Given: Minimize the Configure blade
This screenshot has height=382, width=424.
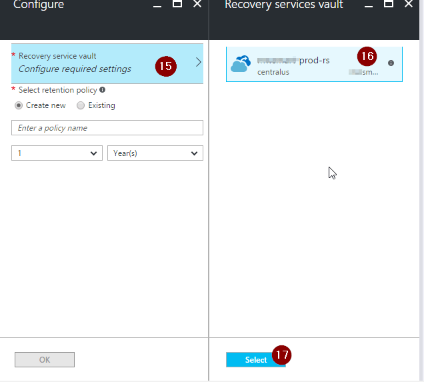Looking at the screenshot, I should (x=157, y=5).
